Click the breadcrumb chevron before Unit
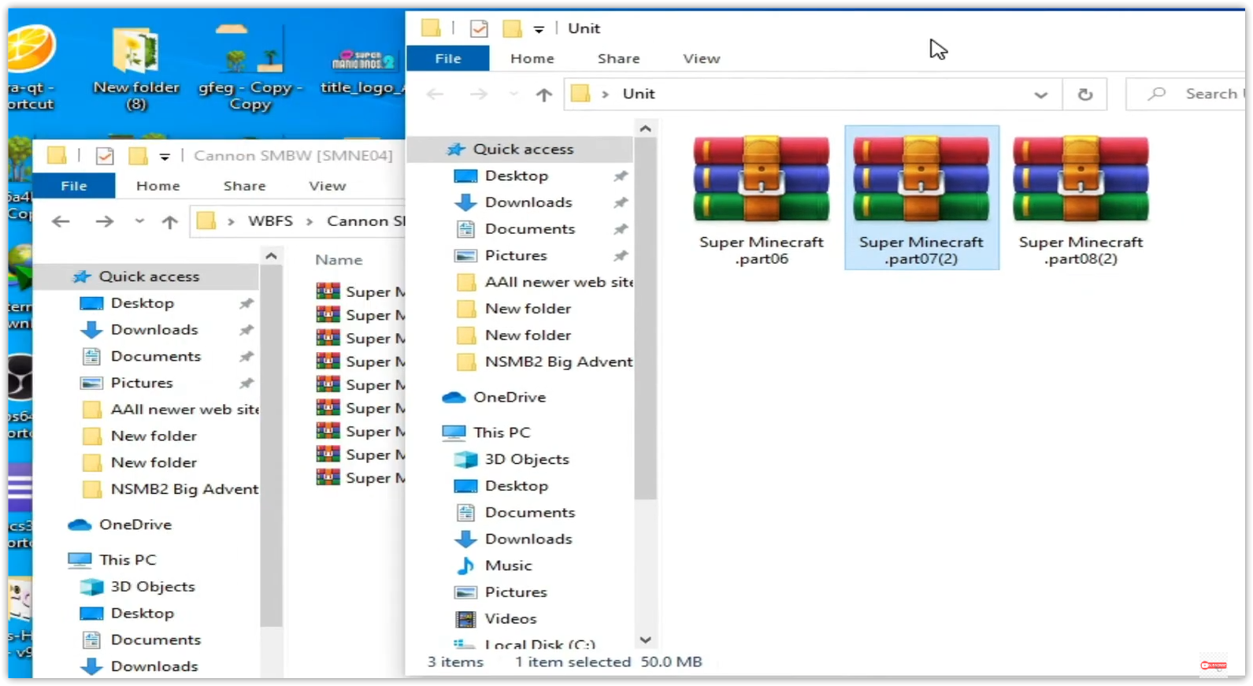The image size is (1253, 686). 605,95
